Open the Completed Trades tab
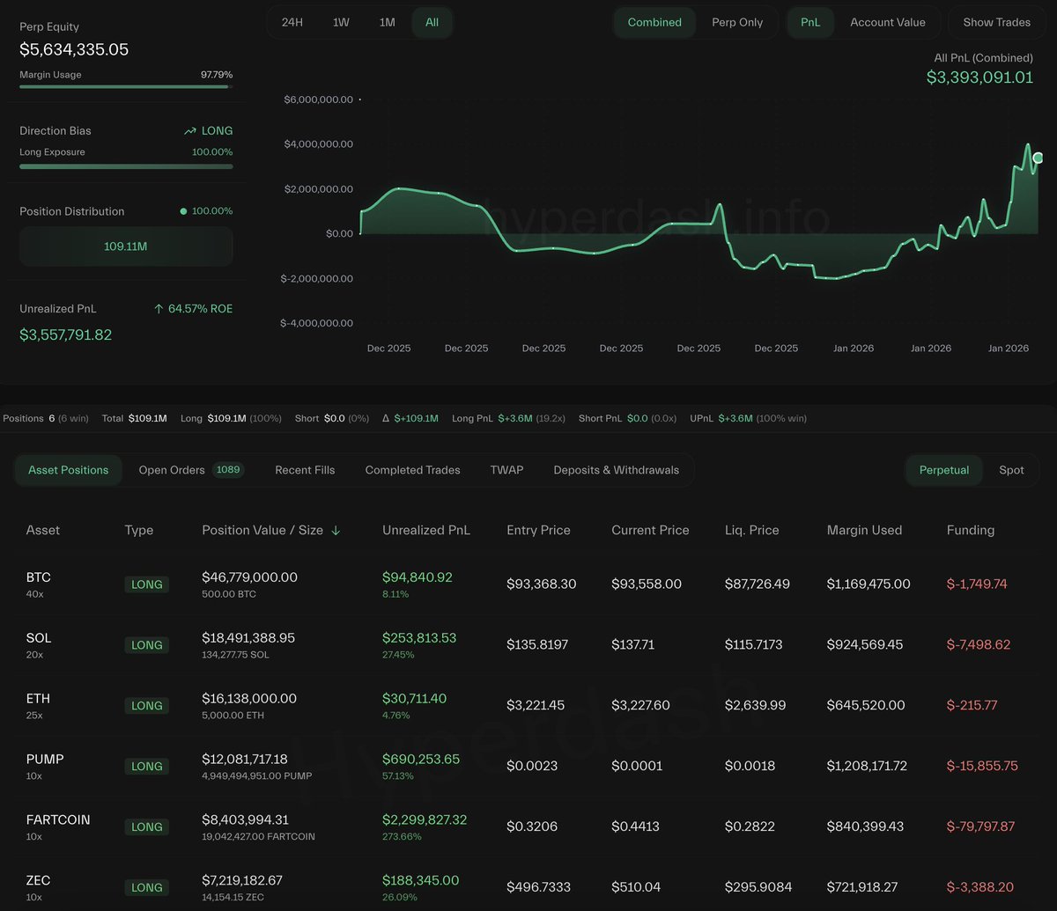 (412, 470)
